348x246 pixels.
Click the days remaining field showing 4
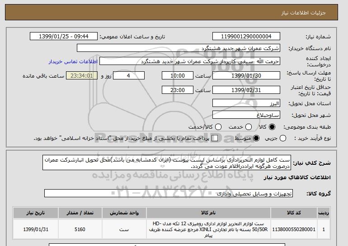(129, 75)
